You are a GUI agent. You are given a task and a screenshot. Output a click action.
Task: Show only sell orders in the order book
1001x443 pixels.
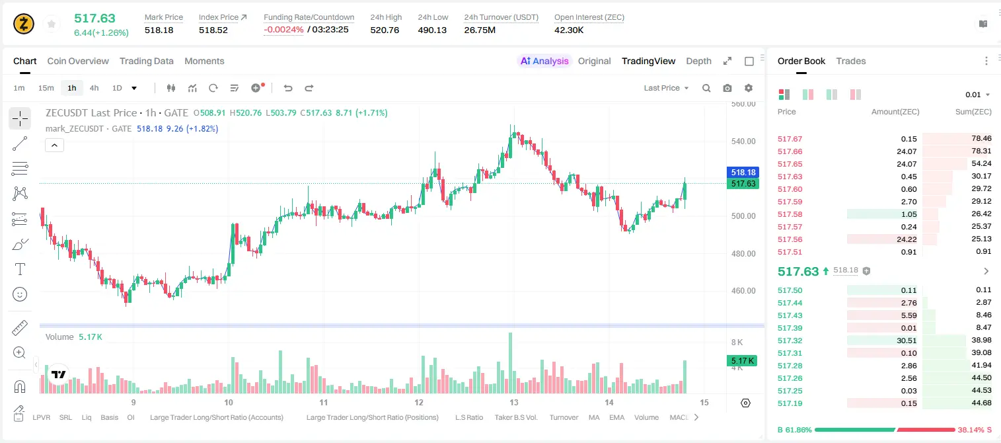(x=856, y=95)
